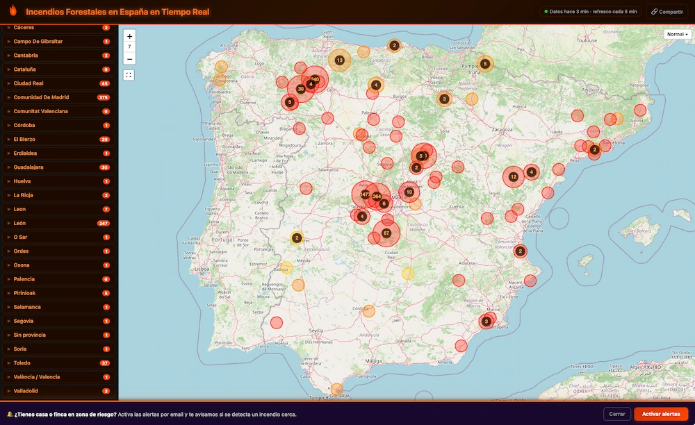Select Huelva in the region list
Screen dimensions: 695x425
coord(58,181)
